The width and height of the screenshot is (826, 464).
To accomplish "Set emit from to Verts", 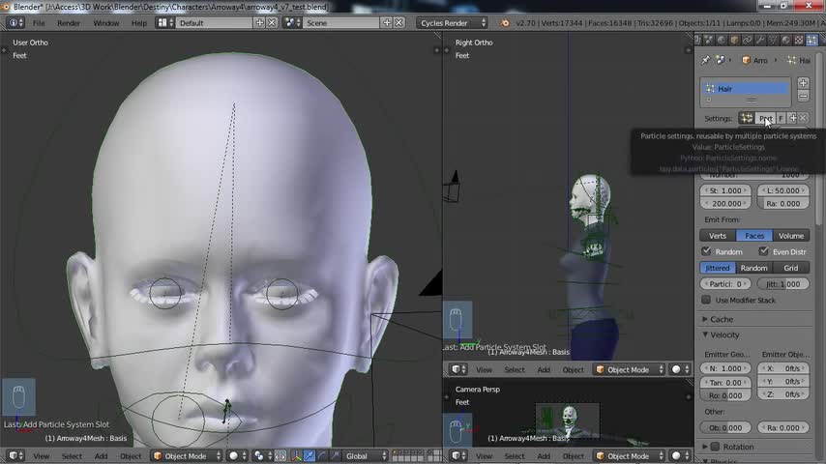I will pyautogui.click(x=718, y=235).
